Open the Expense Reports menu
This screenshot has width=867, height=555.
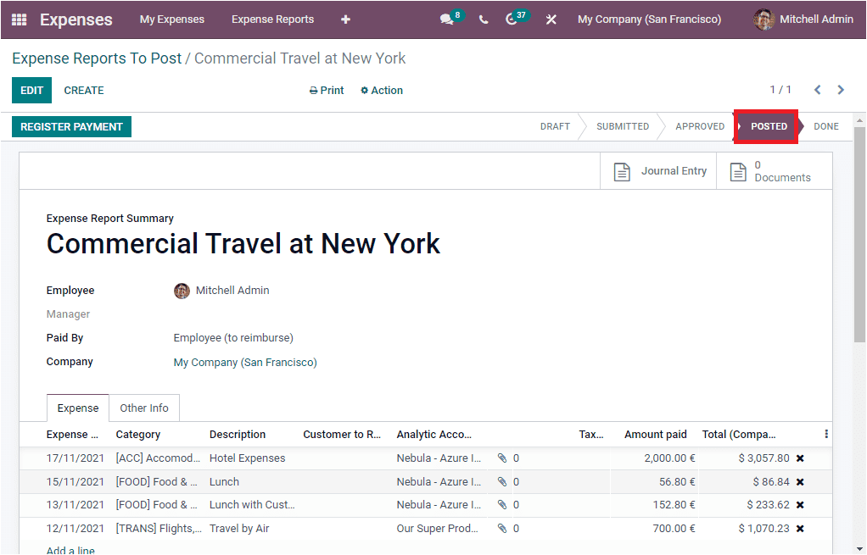[272, 19]
